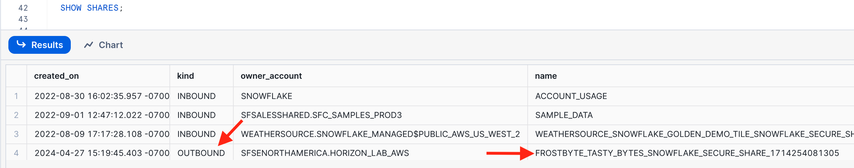The image size is (854, 168).
Task: Click row number 3 in results grid
Action: click(16, 134)
